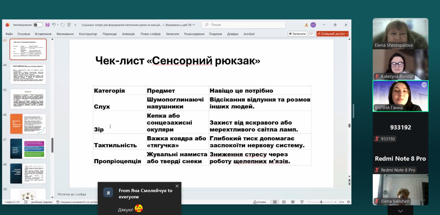The image size is (440, 215).
Task: Open the Анімація ribbon tab
Action: (x=128, y=34)
